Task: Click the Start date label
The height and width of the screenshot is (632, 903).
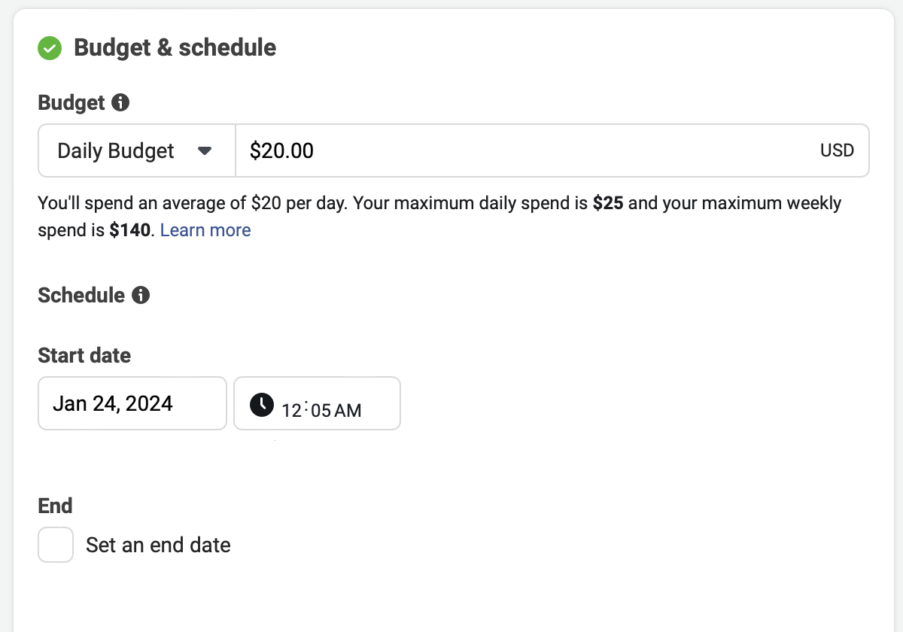Action: pos(84,355)
